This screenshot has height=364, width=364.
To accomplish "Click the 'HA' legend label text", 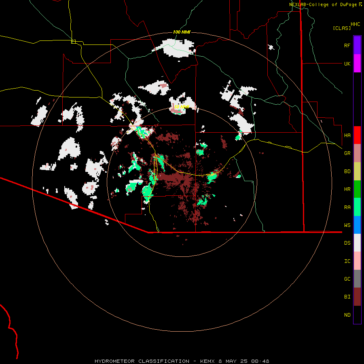I will tap(347, 135).
